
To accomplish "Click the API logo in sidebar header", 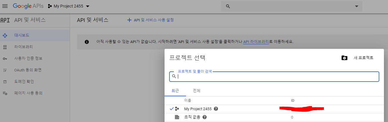I will [5, 20].
